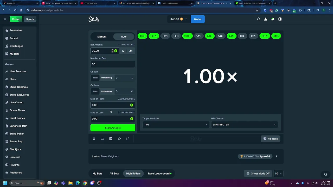Open the hamburger sidebar menu
The width and height of the screenshot is (333, 187).
[x=5, y=19]
